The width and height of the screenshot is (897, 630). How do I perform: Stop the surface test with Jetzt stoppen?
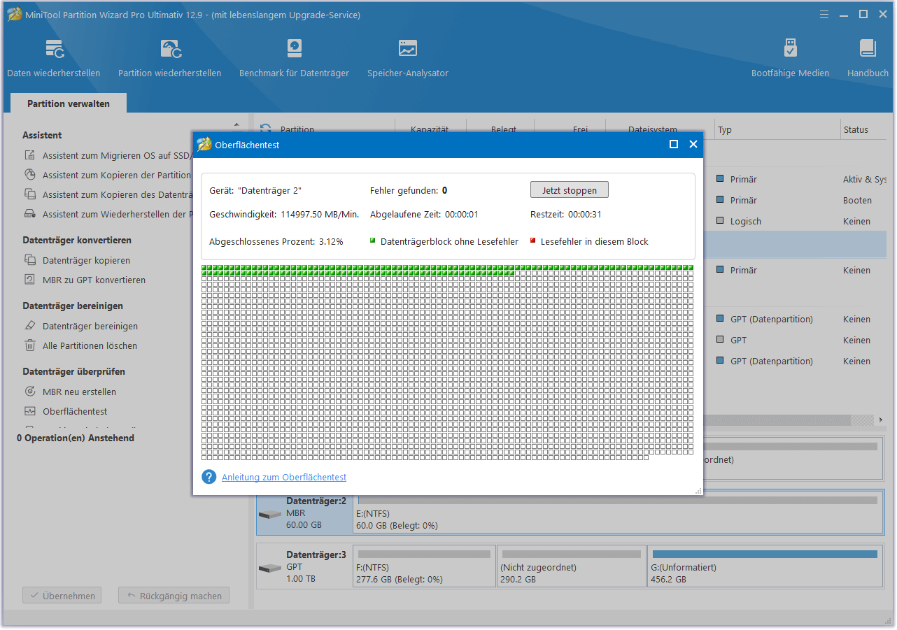570,190
